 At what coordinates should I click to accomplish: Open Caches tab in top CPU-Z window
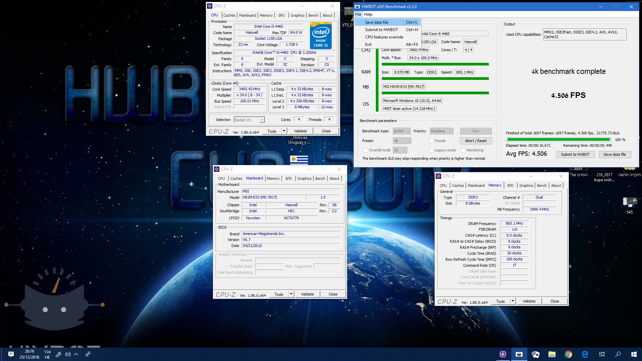(229, 15)
